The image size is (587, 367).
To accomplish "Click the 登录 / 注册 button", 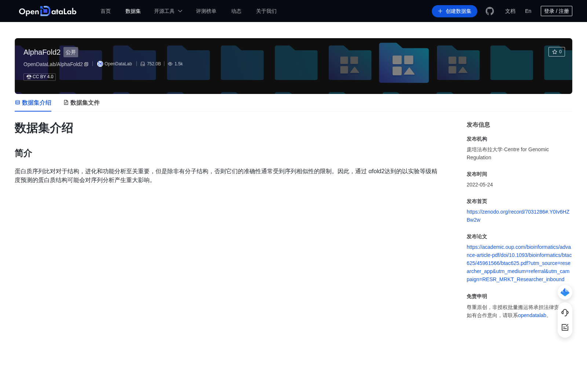I will [x=557, y=11].
